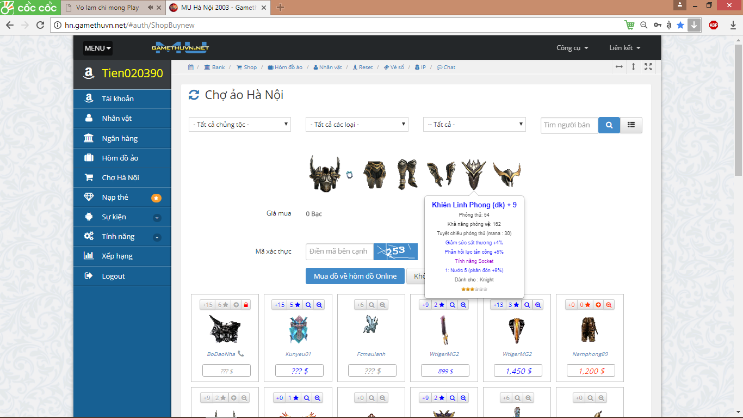Click the Hòm đồ ảo breadcrumb link
743x418 pixels.
pos(285,67)
